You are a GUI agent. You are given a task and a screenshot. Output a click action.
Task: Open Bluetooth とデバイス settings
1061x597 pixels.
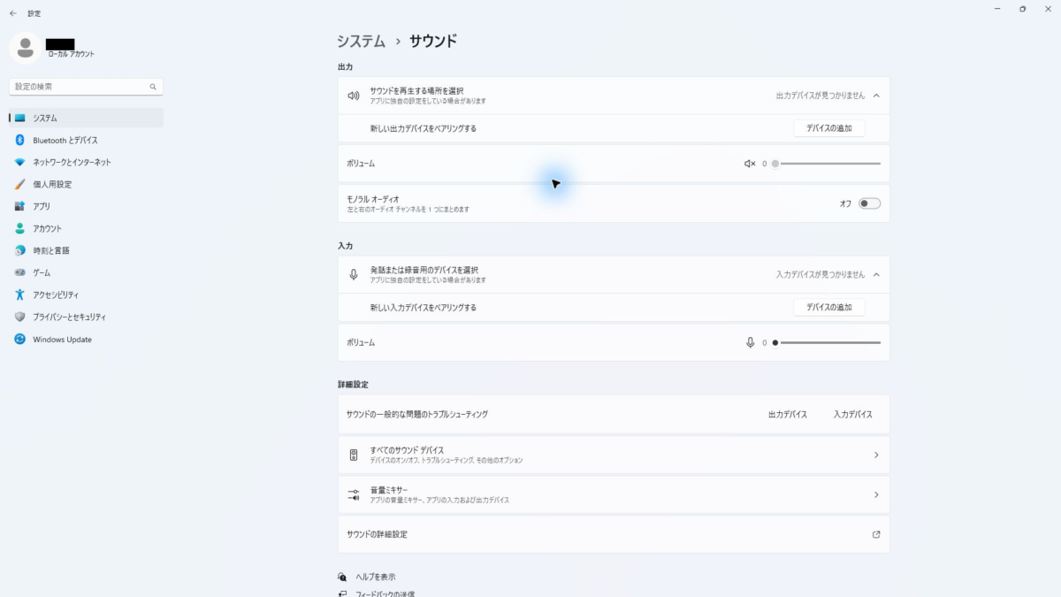pyautogui.click(x=87, y=140)
